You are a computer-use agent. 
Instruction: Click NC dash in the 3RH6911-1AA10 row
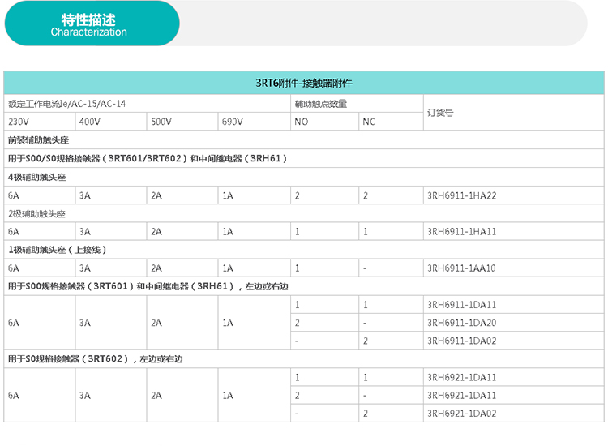pos(365,268)
